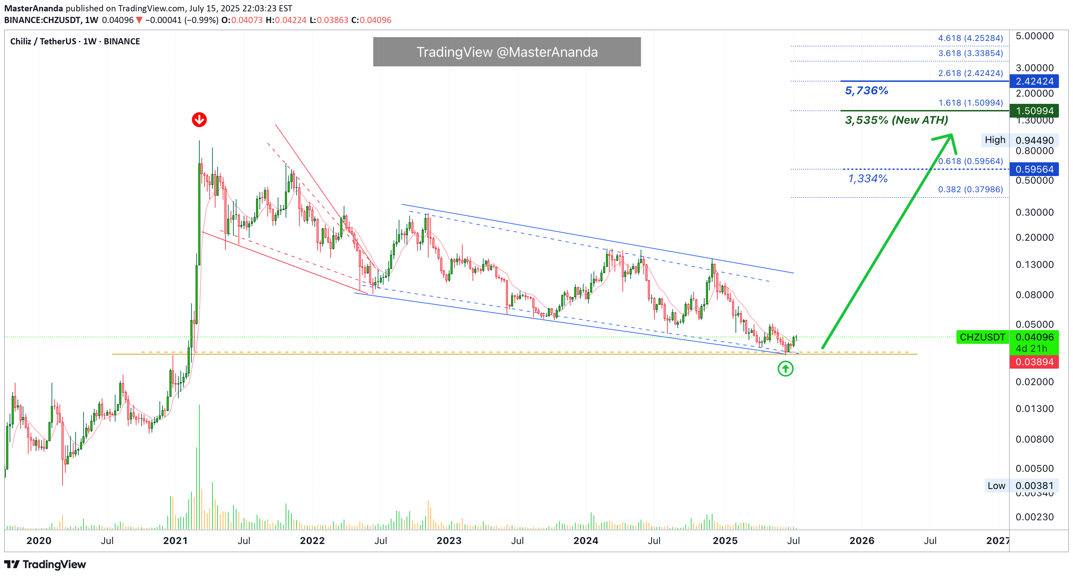This screenshot has height=577, width=1073.
Task: Click the red 0.03894 price label
Action: pyautogui.click(x=1034, y=362)
